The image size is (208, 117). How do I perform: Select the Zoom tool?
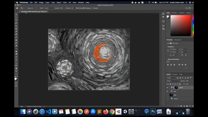pyautogui.click(x=16, y=71)
